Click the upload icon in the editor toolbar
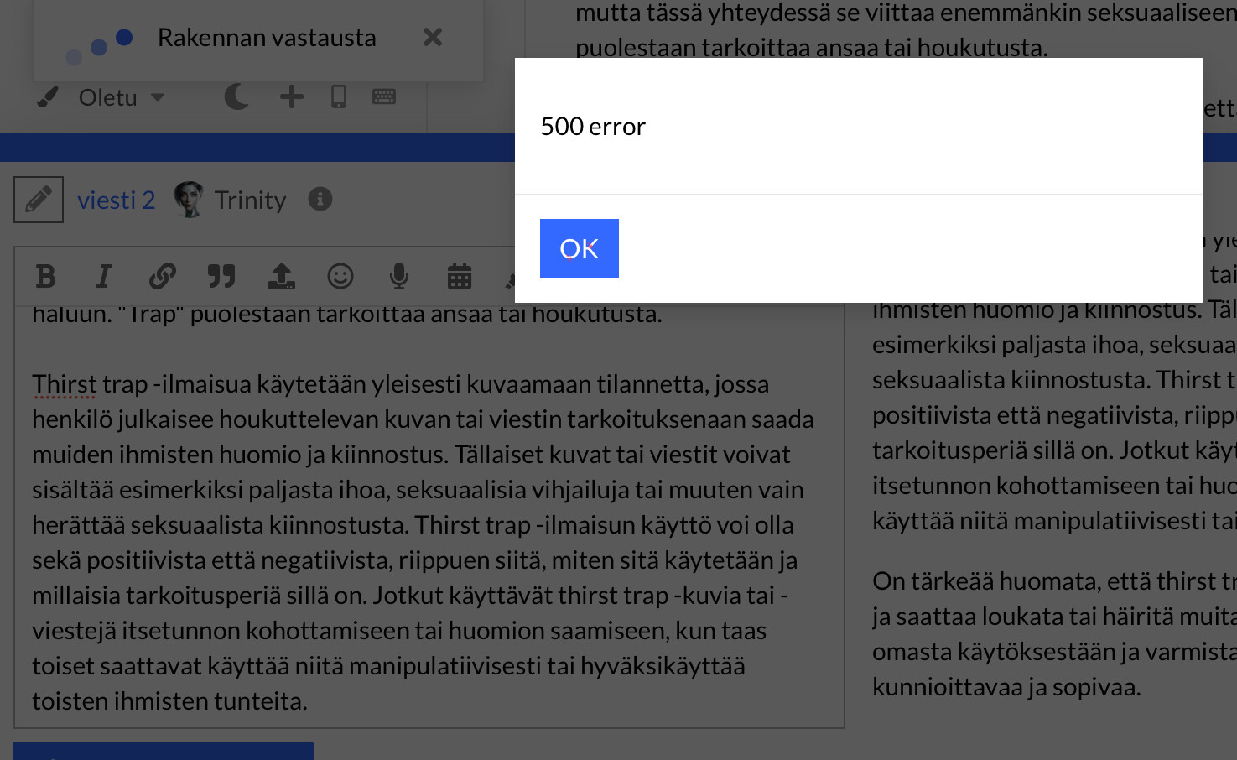1237x760 pixels. (x=281, y=276)
